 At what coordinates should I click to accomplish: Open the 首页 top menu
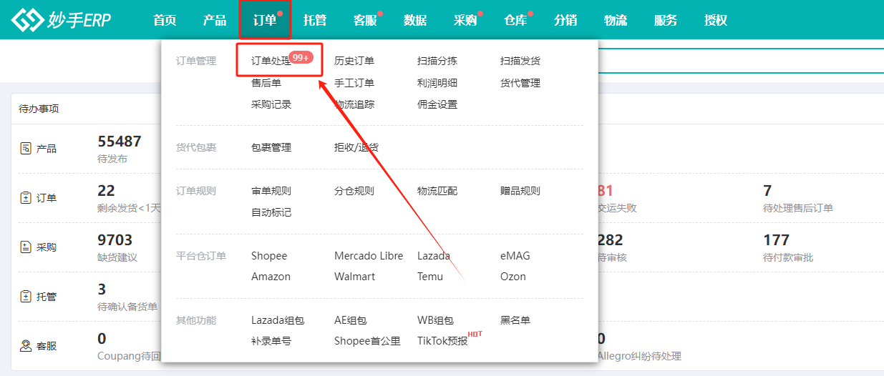(x=165, y=20)
